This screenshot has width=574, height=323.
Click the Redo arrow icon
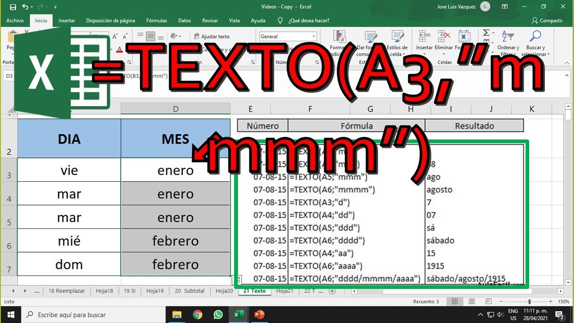40,7
